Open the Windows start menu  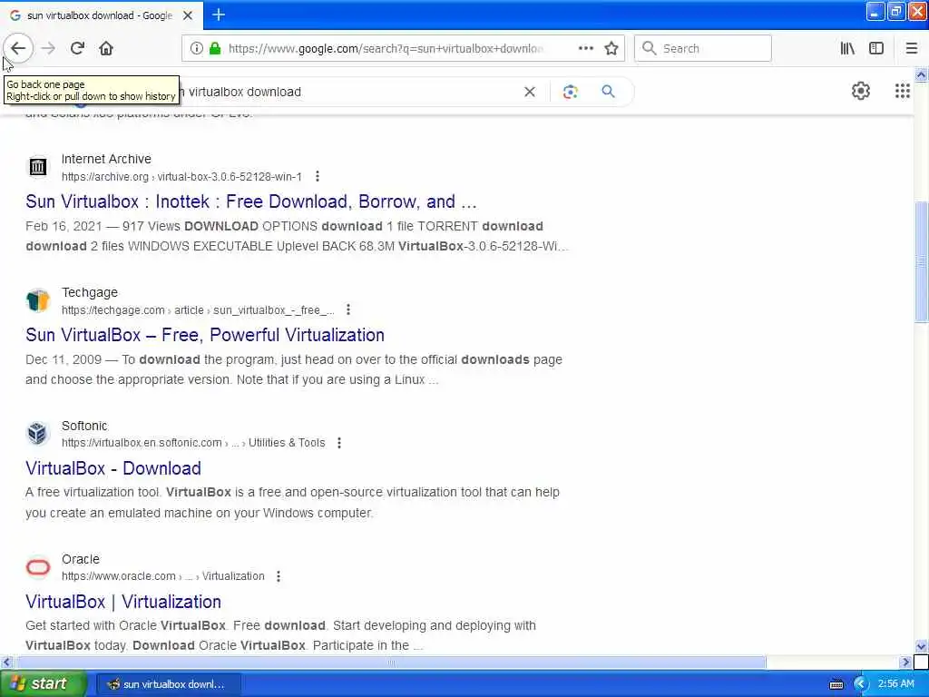pos(43,683)
